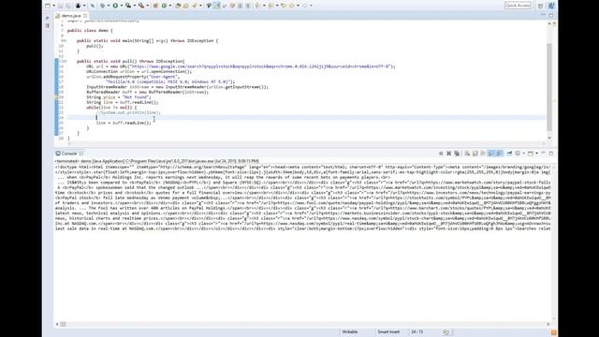This screenshot has width=599, height=337.
Task: Click the 'public static void main' code line
Action: click(x=148, y=40)
